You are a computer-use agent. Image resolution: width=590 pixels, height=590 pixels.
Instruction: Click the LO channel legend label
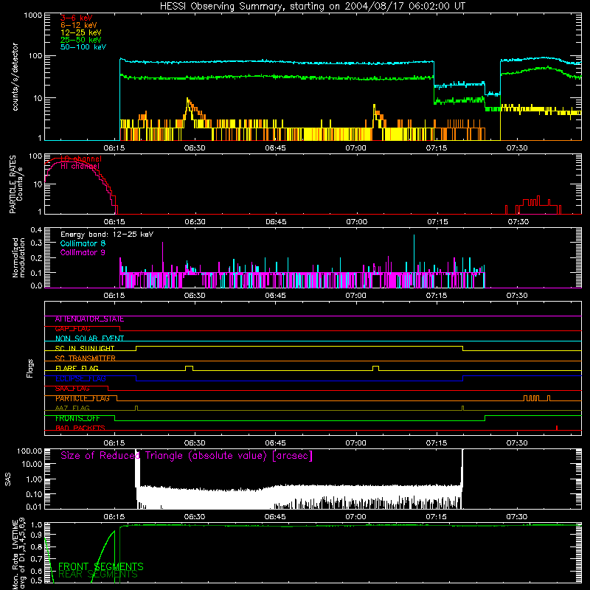coord(81,159)
